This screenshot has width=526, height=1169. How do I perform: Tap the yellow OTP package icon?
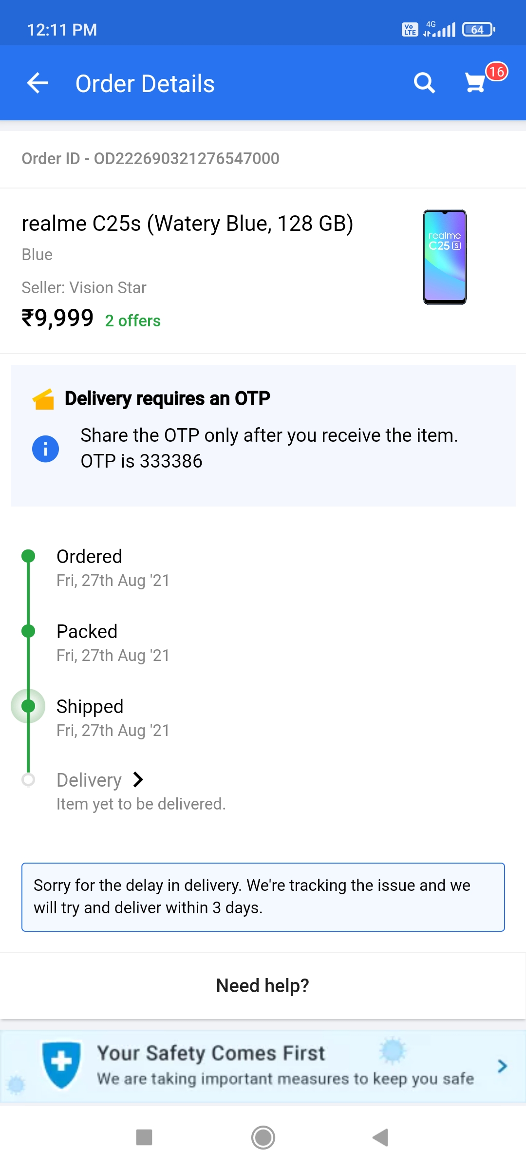[x=43, y=399]
